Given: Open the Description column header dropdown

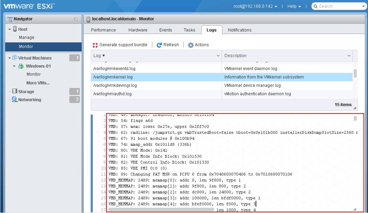Looking at the screenshot, I should (x=349, y=56).
